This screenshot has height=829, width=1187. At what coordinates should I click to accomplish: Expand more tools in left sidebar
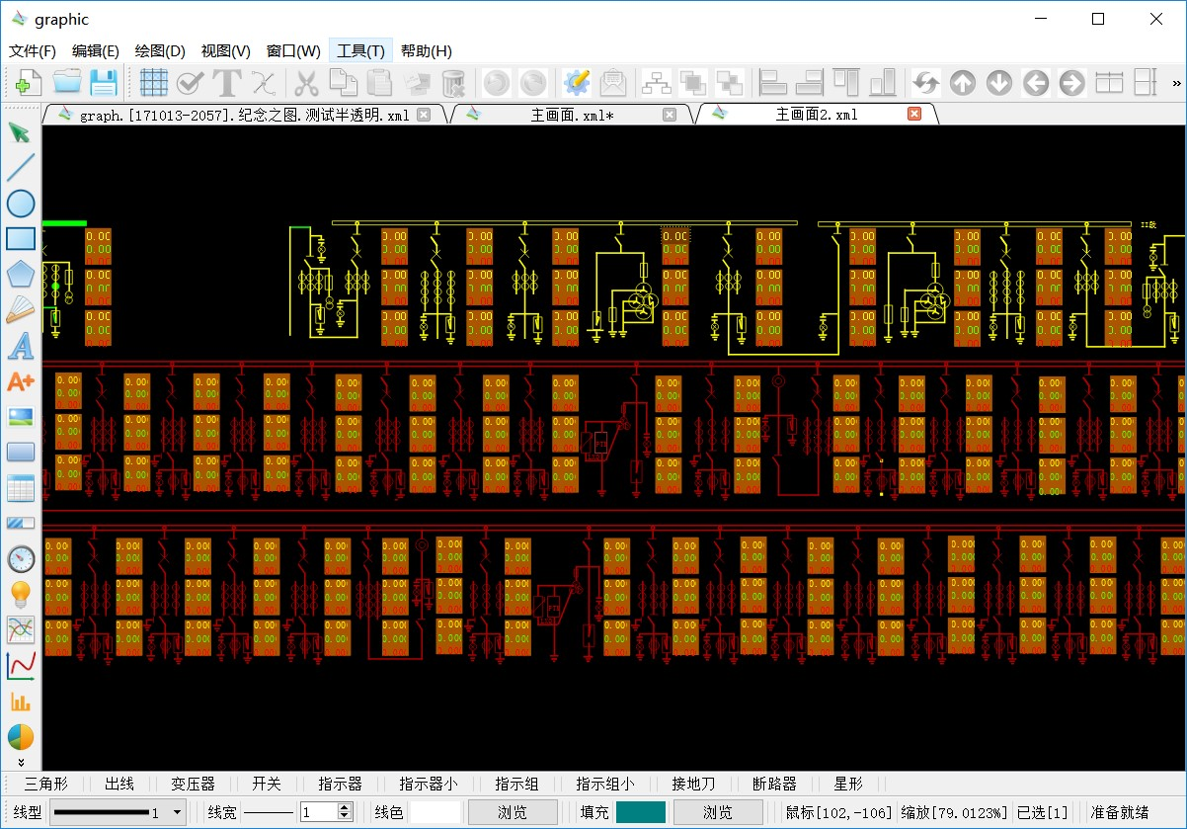[21, 762]
